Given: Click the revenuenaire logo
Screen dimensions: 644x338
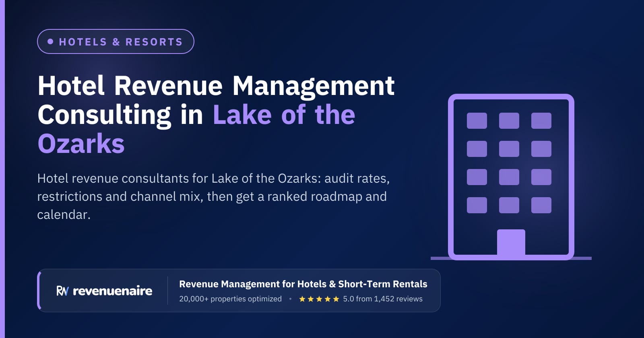Looking at the screenshot, I should (x=104, y=291).
